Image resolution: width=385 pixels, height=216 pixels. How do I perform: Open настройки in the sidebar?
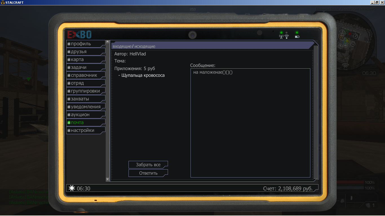(x=86, y=130)
